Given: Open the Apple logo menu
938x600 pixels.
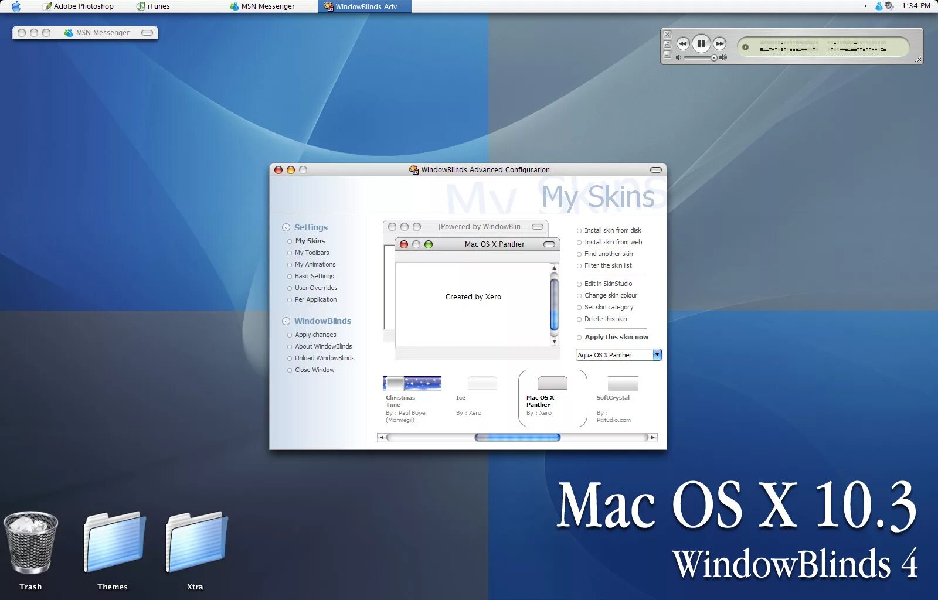Looking at the screenshot, I should [16, 6].
